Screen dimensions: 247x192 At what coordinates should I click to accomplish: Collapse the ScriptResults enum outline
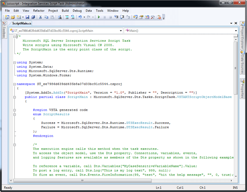[x=14, y=114]
